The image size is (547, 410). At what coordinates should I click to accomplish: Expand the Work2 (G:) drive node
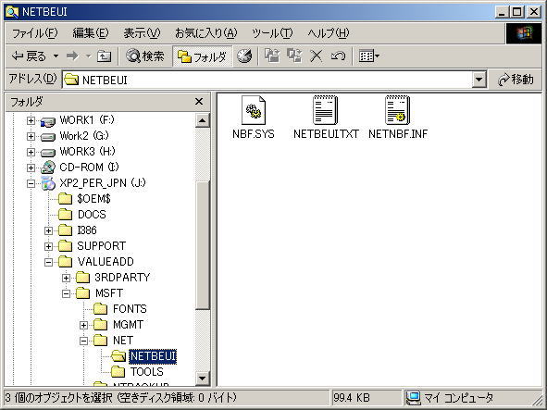[31, 136]
